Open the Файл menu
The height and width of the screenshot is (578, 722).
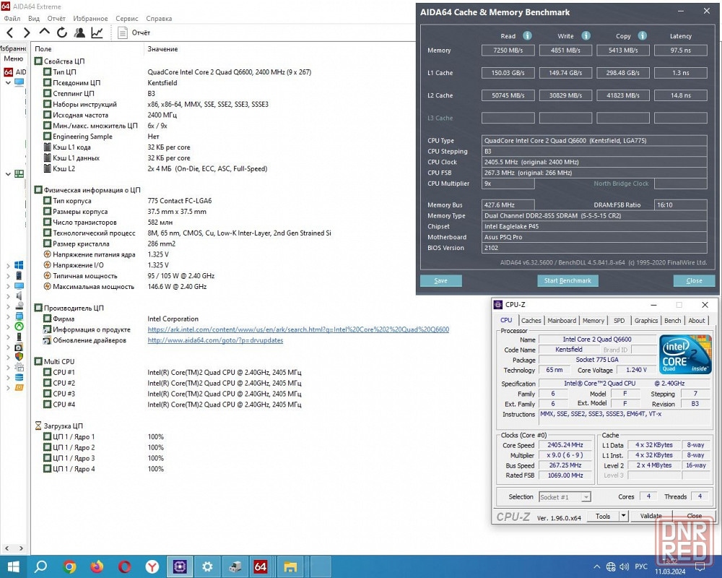tap(12, 19)
